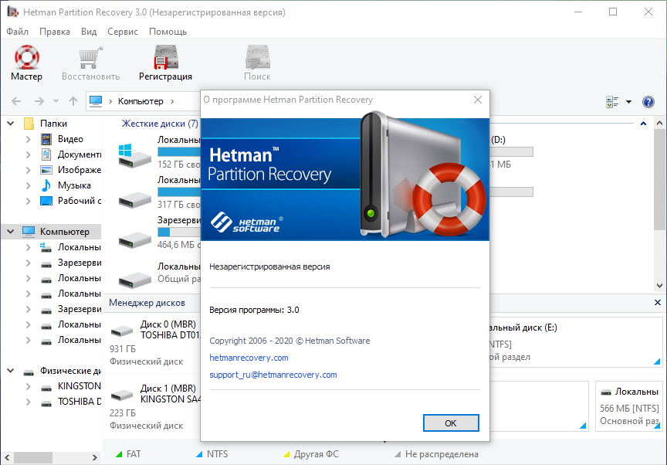Open navigation history dropdown arrow
The image size is (667, 465).
[x=56, y=101]
